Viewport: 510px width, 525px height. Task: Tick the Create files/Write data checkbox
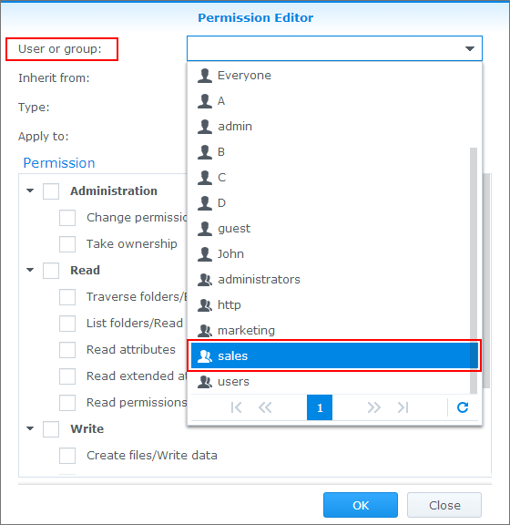point(67,456)
